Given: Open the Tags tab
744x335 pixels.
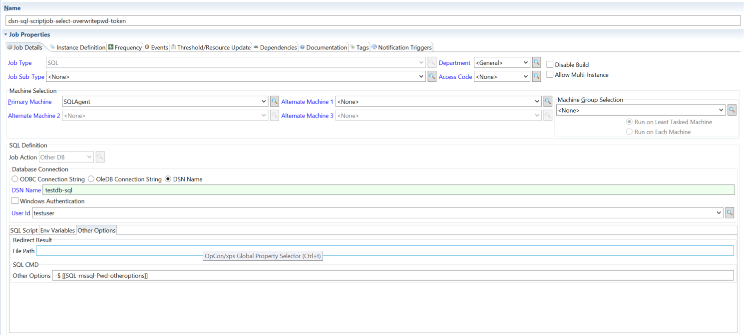Looking at the screenshot, I should click(x=359, y=47).
